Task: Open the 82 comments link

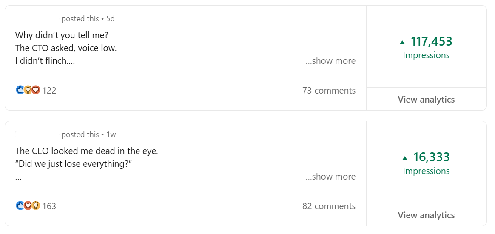Action: point(329,206)
